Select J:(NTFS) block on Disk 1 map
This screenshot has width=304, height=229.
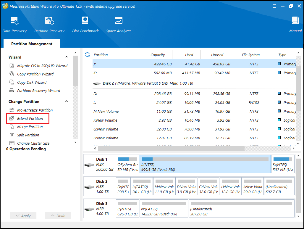pyautogui.click(x=205, y=164)
